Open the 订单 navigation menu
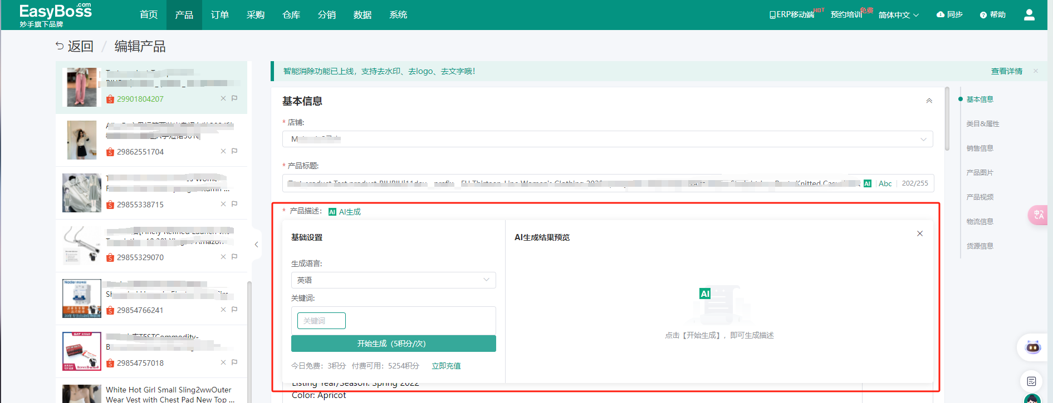The height and width of the screenshot is (403, 1053). click(219, 15)
